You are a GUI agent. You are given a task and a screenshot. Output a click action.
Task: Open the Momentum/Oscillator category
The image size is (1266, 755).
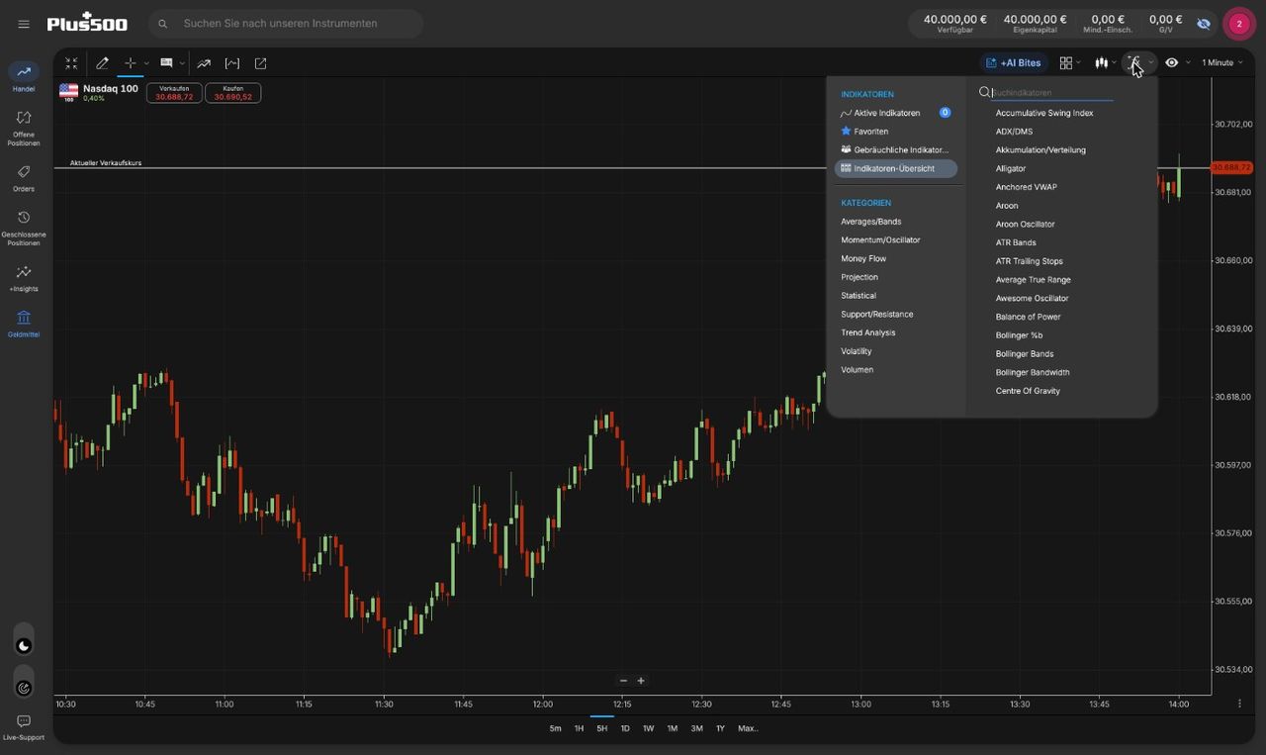pos(880,240)
